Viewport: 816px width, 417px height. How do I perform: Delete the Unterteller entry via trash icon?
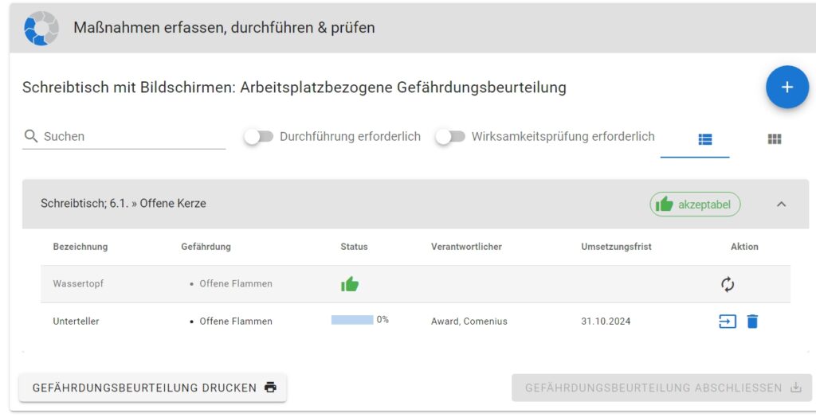(752, 322)
